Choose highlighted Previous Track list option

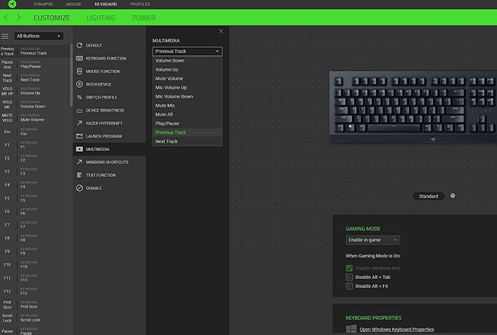[x=187, y=132]
